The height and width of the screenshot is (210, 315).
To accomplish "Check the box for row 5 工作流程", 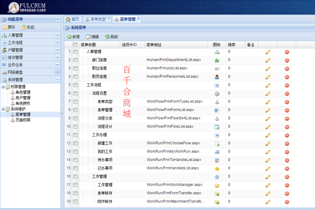I will (x=75, y=85).
